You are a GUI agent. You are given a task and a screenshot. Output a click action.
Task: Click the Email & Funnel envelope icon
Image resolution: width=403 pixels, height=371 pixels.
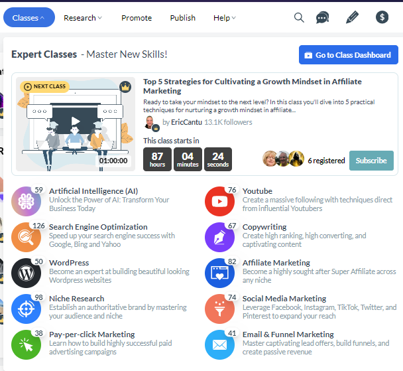(220, 344)
